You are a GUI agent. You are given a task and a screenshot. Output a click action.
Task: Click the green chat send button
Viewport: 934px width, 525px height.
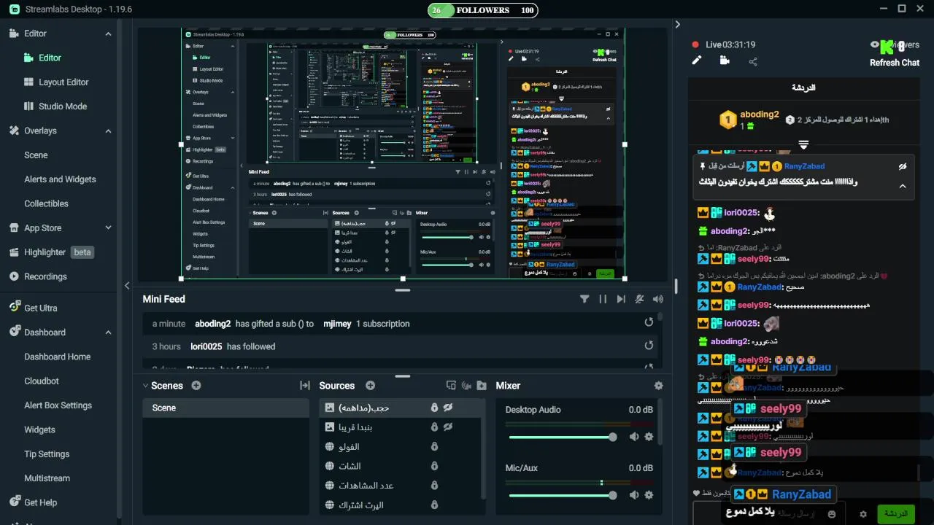point(895,513)
